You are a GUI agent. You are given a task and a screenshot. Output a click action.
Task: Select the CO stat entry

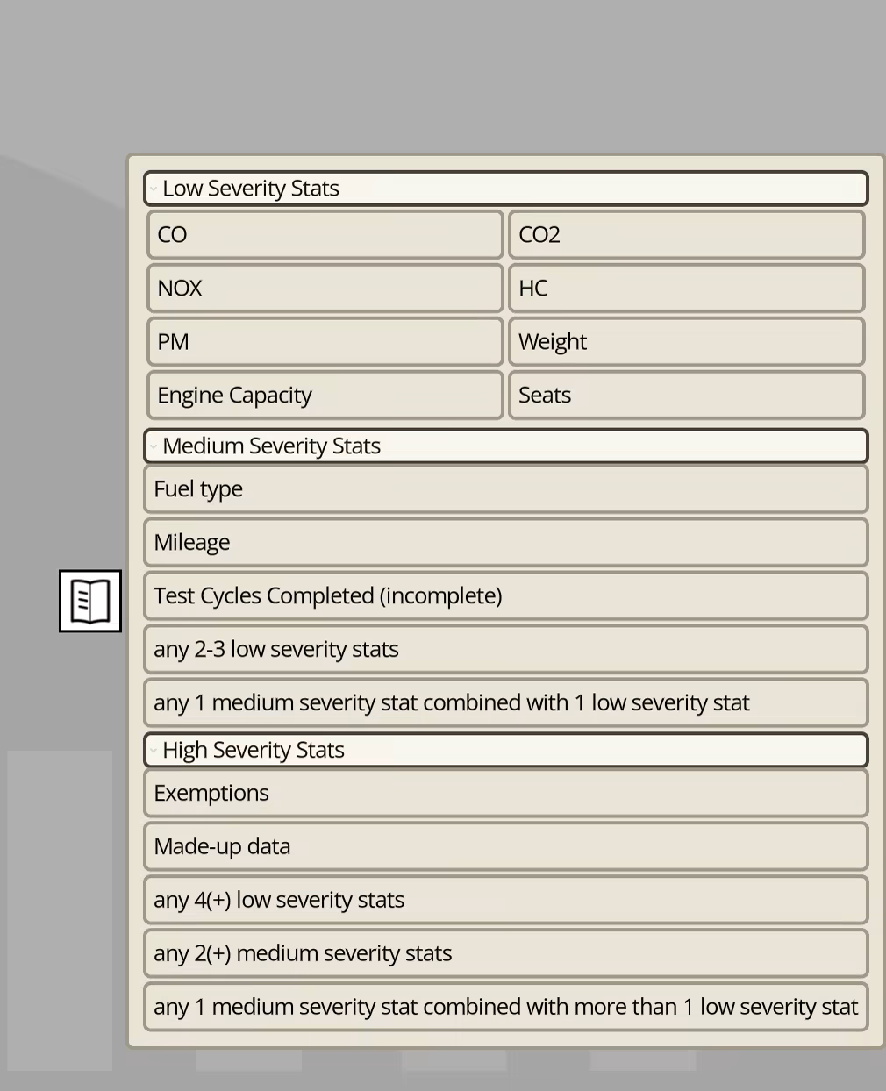tap(325, 235)
